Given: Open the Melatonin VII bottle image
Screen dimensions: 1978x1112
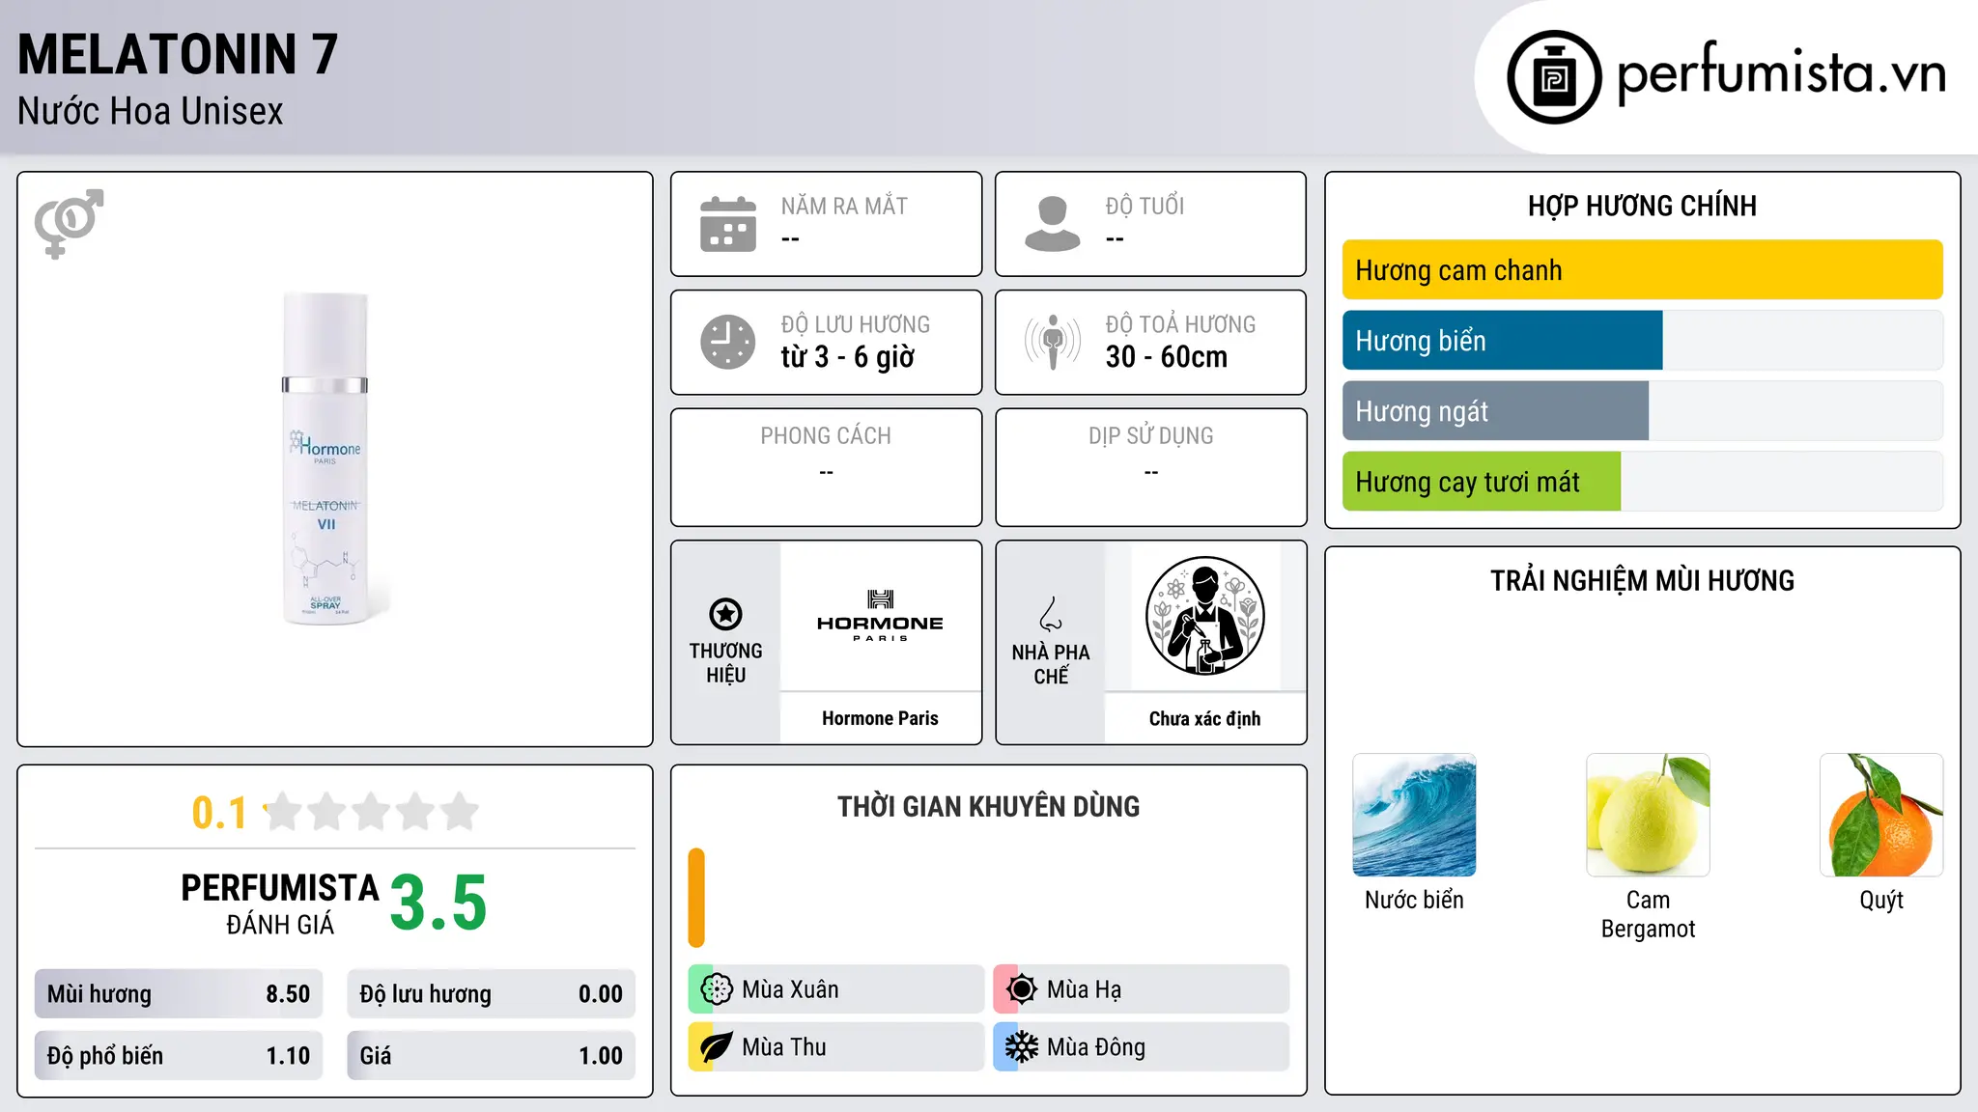Looking at the screenshot, I should pos(325,459).
